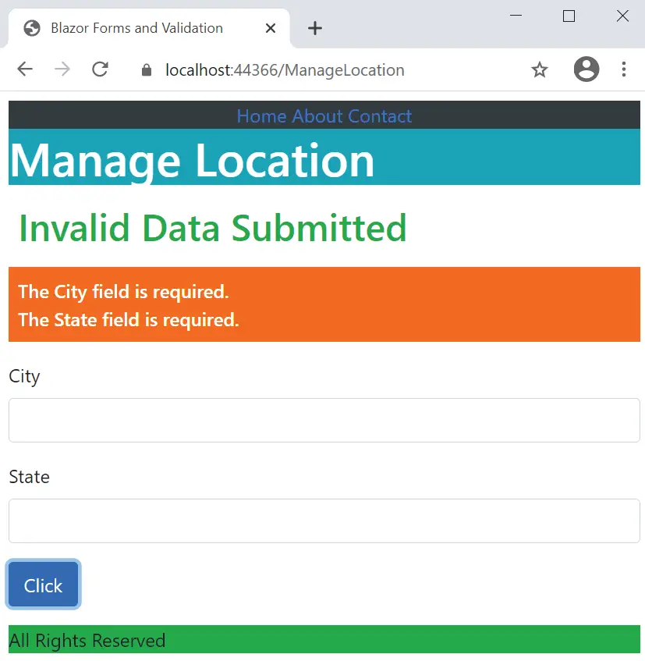Click the forward navigation arrow

click(62, 69)
